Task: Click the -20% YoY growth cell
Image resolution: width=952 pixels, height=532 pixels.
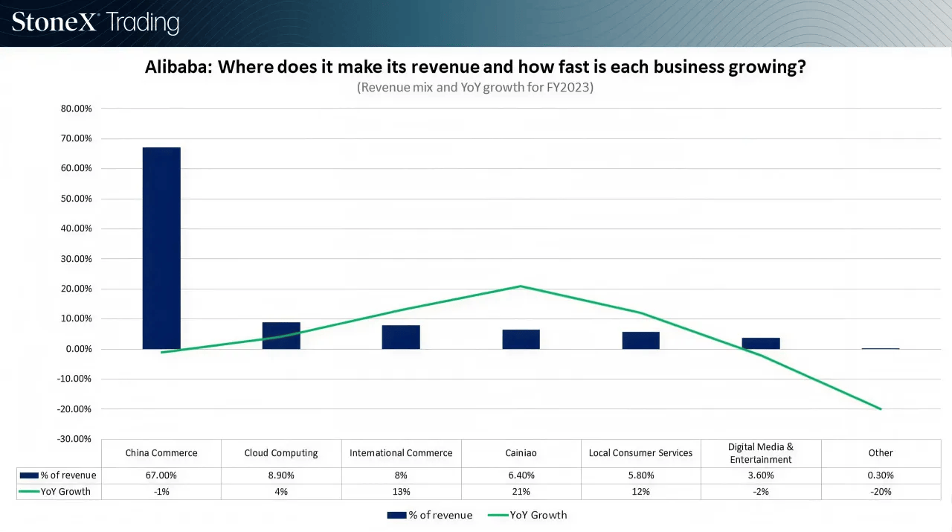Action: (881, 492)
